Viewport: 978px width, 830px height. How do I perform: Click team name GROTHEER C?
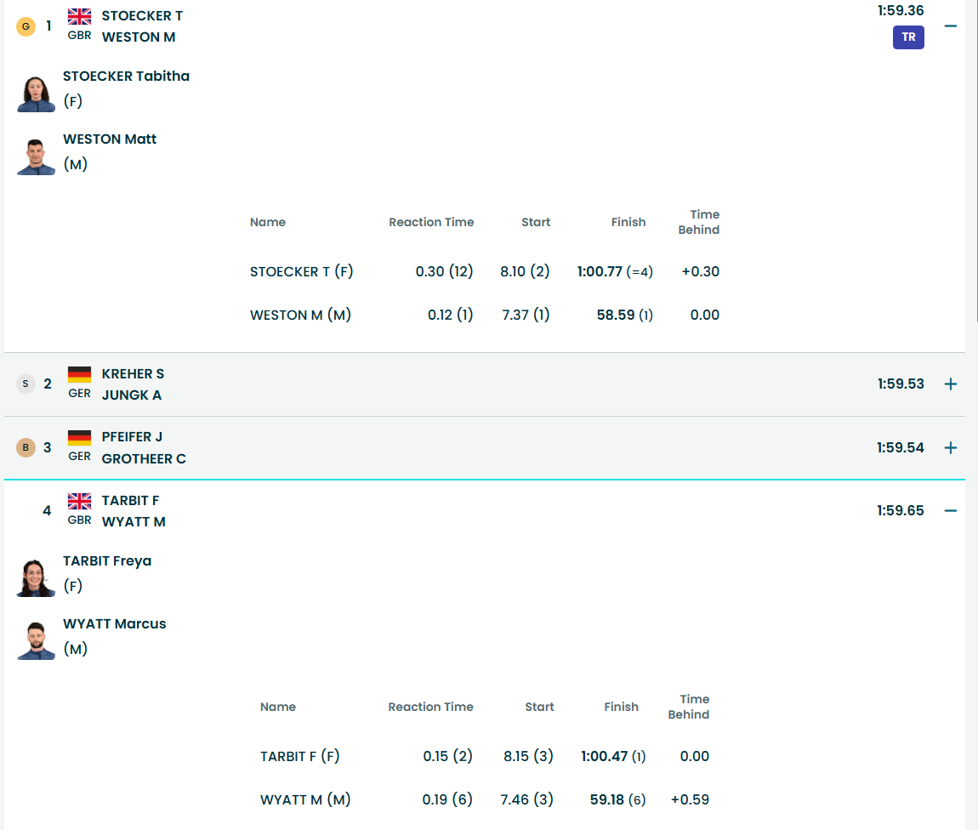tap(144, 458)
